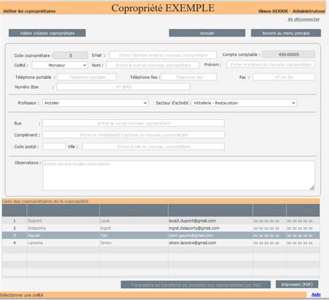Click the Fax number field
The width and height of the screenshot is (329, 300).
[284, 77]
